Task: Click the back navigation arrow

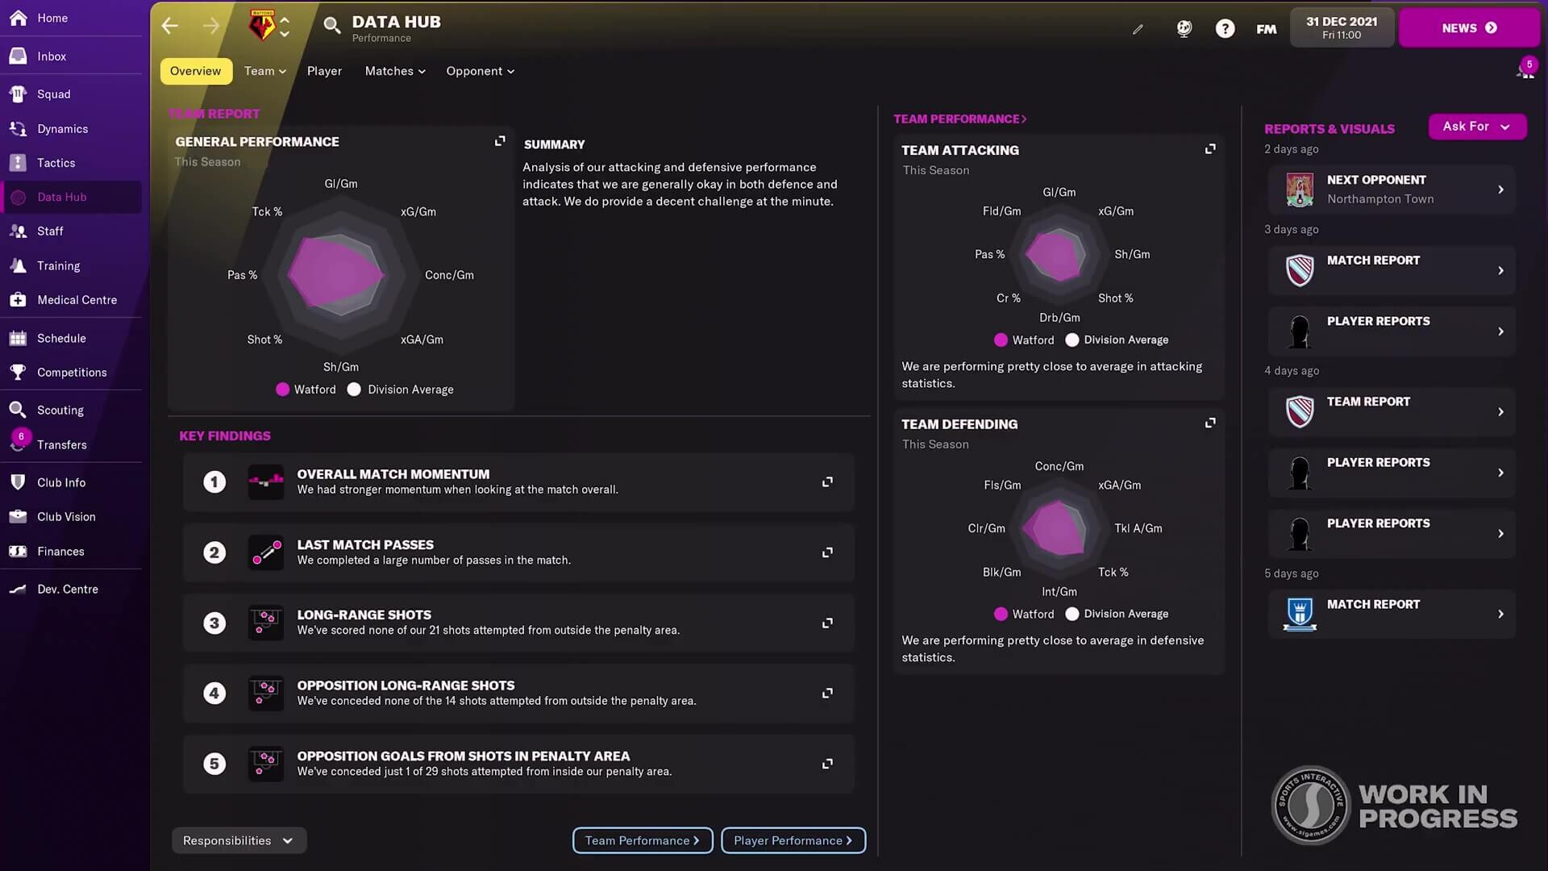Action: [169, 26]
